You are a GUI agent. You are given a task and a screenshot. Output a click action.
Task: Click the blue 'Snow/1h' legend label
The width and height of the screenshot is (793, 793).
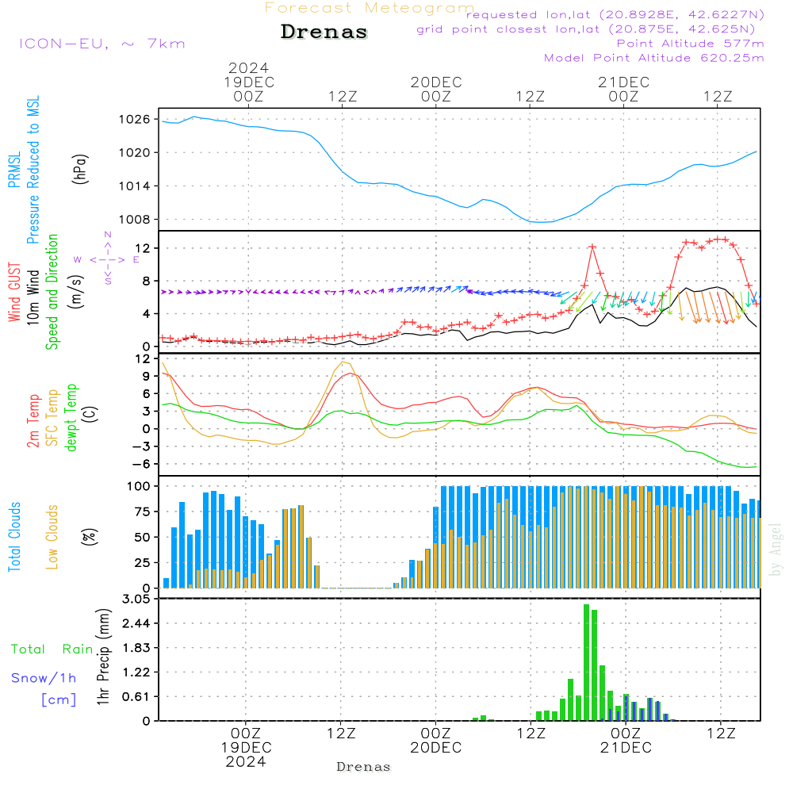click(x=44, y=678)
